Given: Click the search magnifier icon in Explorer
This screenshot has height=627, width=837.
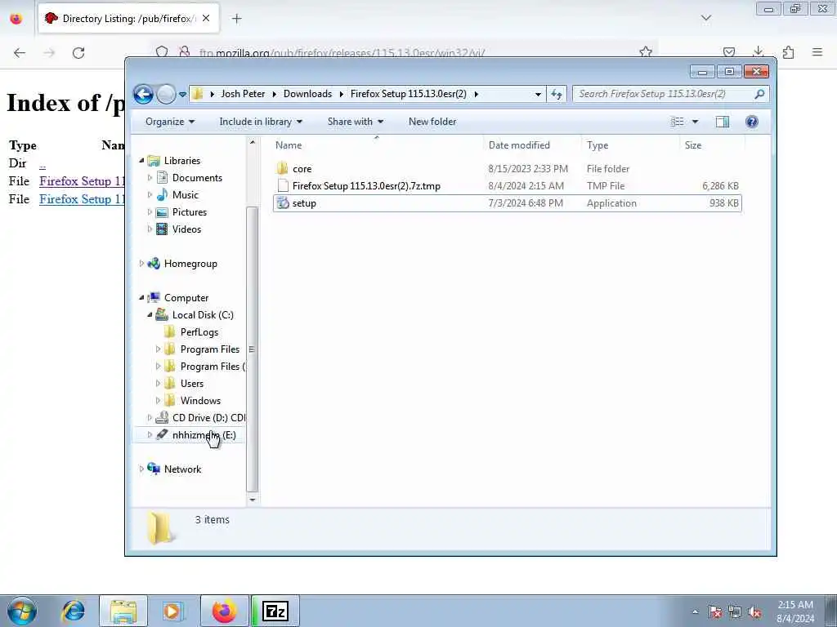Looking at the screenshot, I should (759, 94).
